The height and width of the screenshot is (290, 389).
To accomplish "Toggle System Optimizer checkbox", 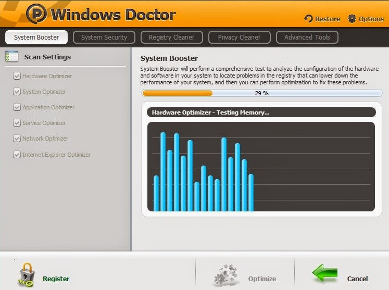I will point(17,92).
